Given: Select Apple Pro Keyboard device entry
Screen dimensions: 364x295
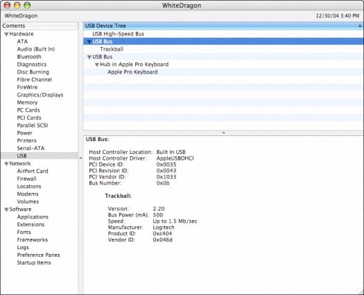Looking at the screenshot, I should point(132,71).
